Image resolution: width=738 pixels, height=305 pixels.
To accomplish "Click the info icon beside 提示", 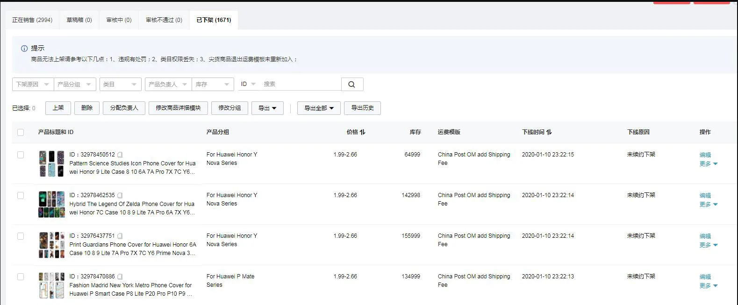I will [x=24, y=48].
